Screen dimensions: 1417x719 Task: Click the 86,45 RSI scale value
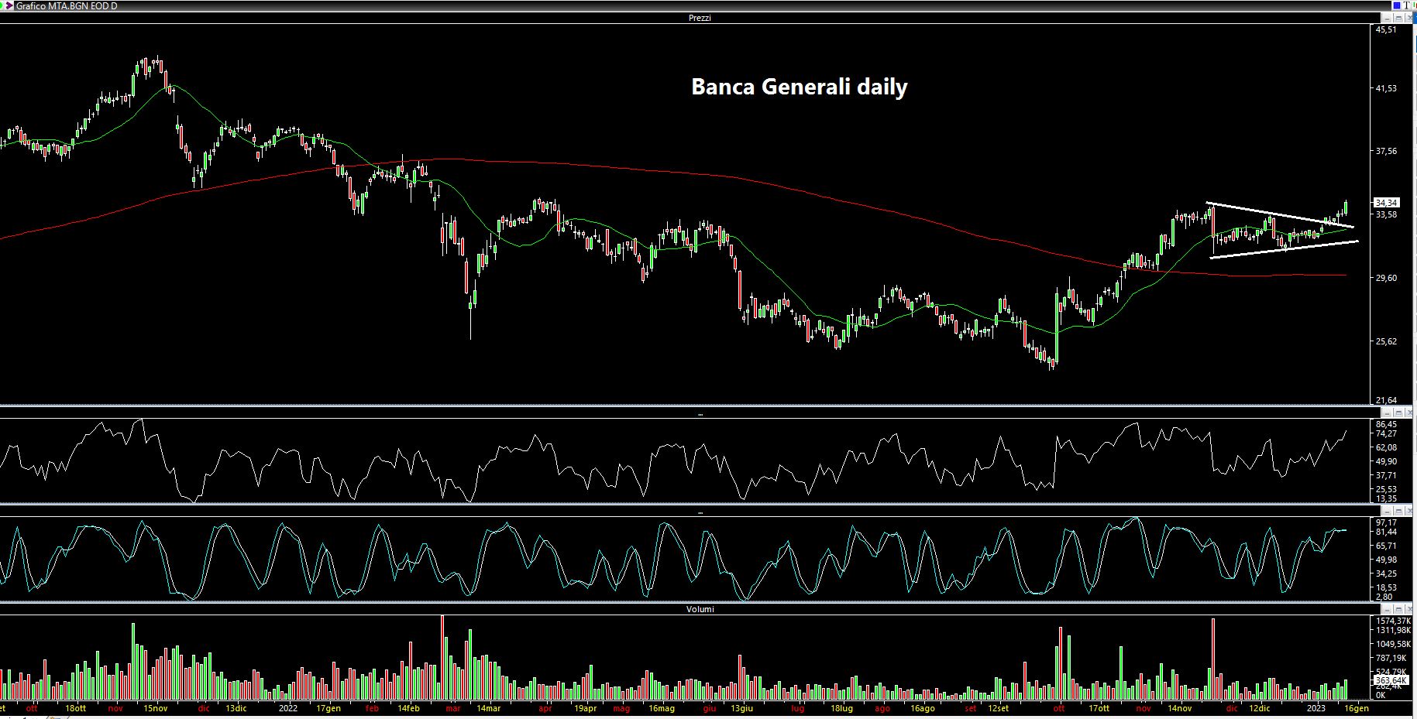pos(1386,424)
